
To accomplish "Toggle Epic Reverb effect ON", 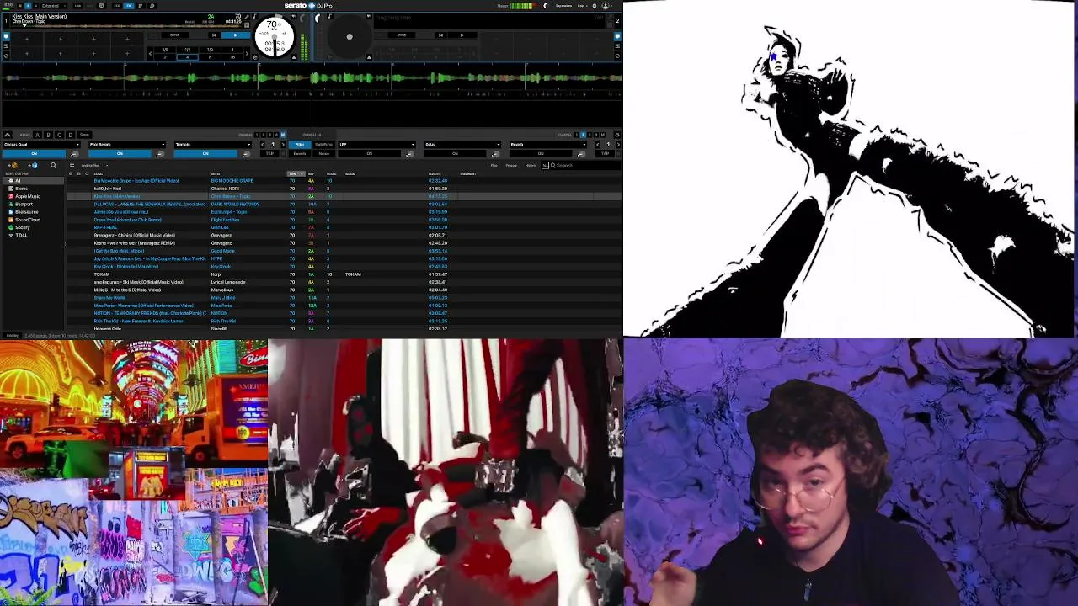I will coord(120,154).
